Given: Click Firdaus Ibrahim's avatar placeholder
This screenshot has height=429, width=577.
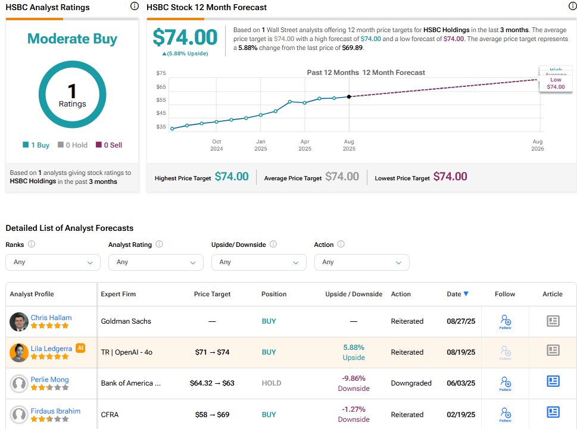Looking at the screenshot, I should click(x=19, y=414).
